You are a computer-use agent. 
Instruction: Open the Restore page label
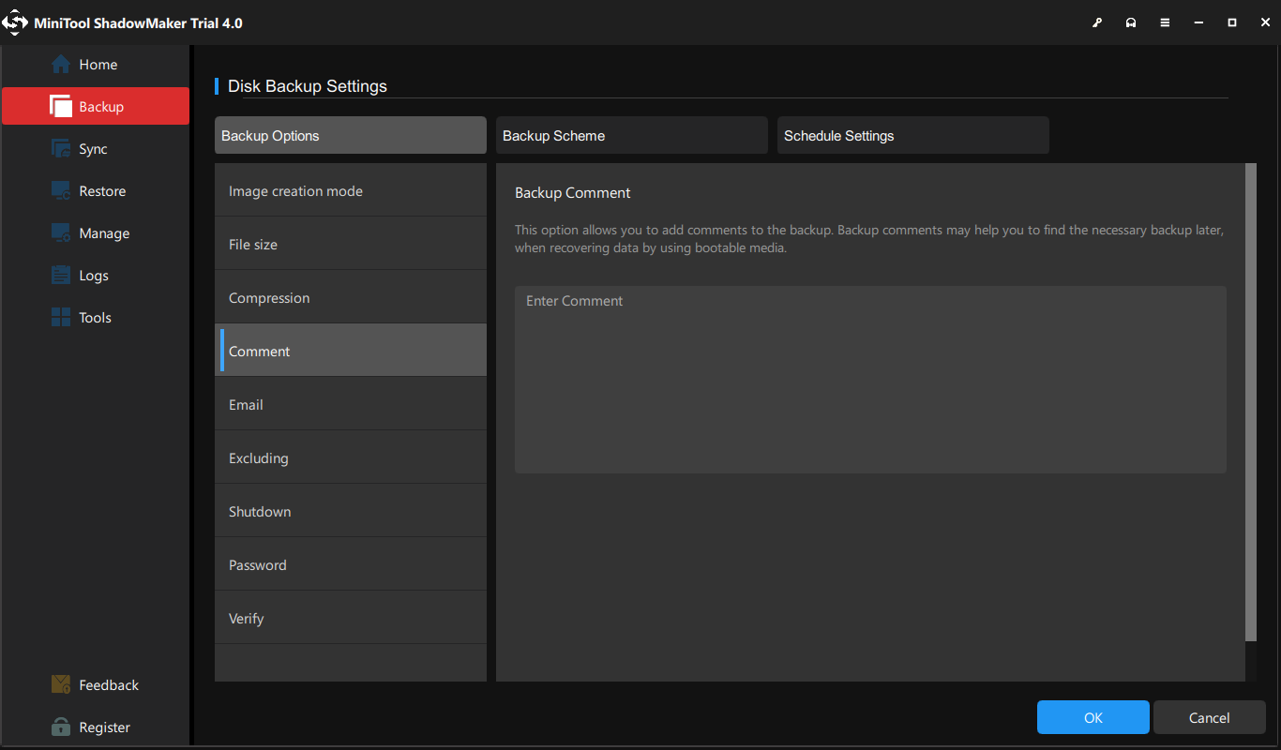point(102,191)
